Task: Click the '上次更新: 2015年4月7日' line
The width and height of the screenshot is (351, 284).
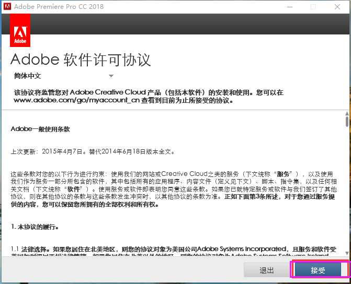Action: [x=93, y=151]
